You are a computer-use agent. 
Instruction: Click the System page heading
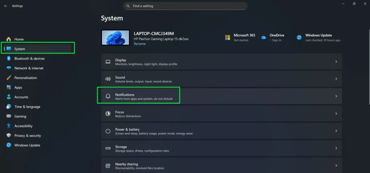pos(112,18)
